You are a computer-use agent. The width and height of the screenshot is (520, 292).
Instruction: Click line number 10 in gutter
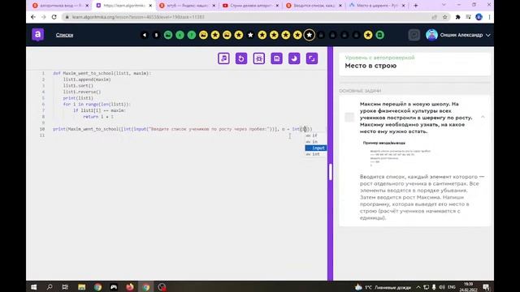tap(41, 129)
